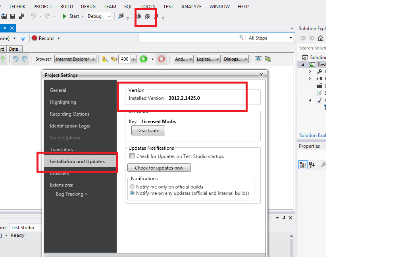The height and width of the screenshot is (257, 400).
Task: Click the search magnifier icon
Action: click(241, 38)
